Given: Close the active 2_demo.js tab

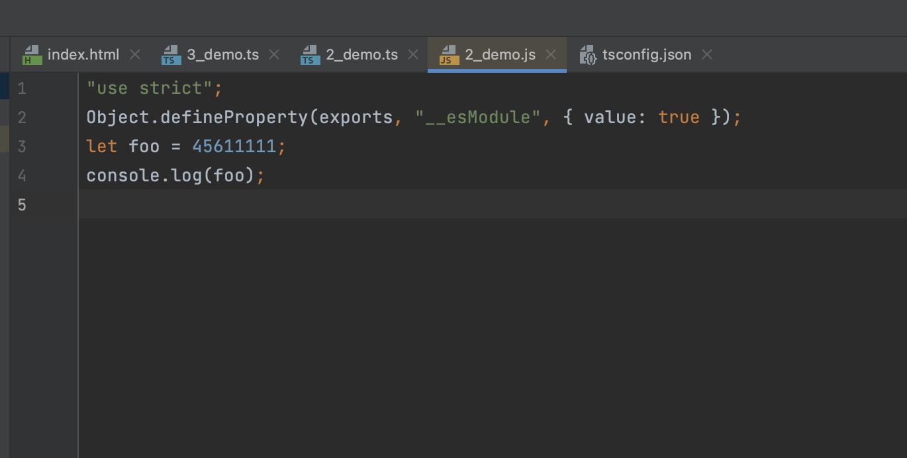Looking at the screenshot, I should pyautogui.click(x=551, y=55).
